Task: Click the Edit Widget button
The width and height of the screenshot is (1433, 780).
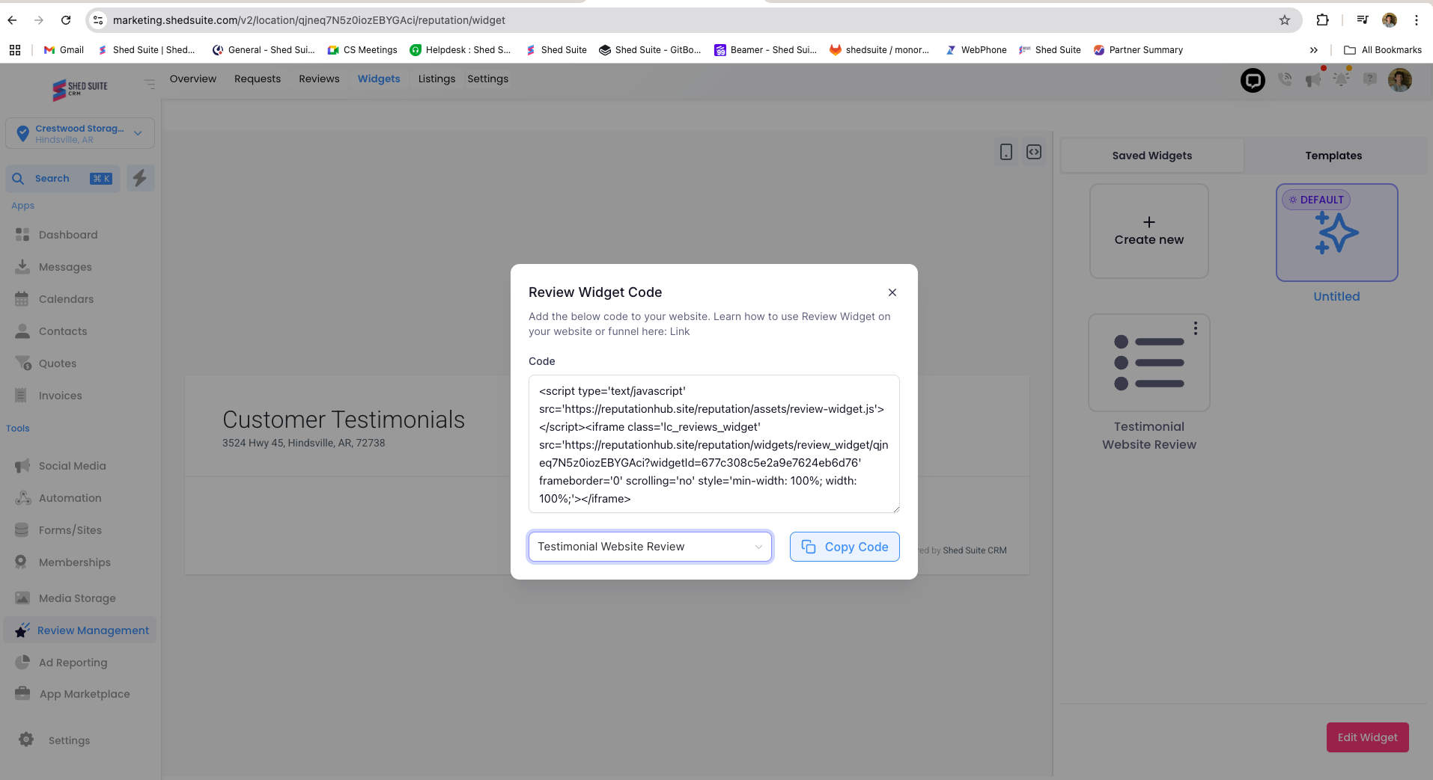Action: coord(1367,737)
